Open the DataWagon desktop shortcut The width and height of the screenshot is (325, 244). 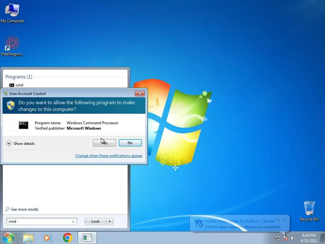[x=12, y=46]
